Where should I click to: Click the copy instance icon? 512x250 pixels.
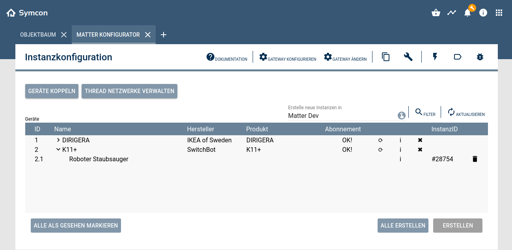click(386, 57)
